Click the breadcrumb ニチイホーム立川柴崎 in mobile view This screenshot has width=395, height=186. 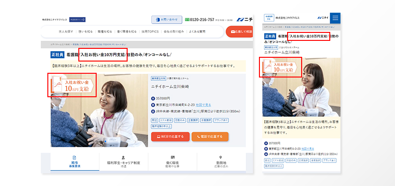point(273,26)
